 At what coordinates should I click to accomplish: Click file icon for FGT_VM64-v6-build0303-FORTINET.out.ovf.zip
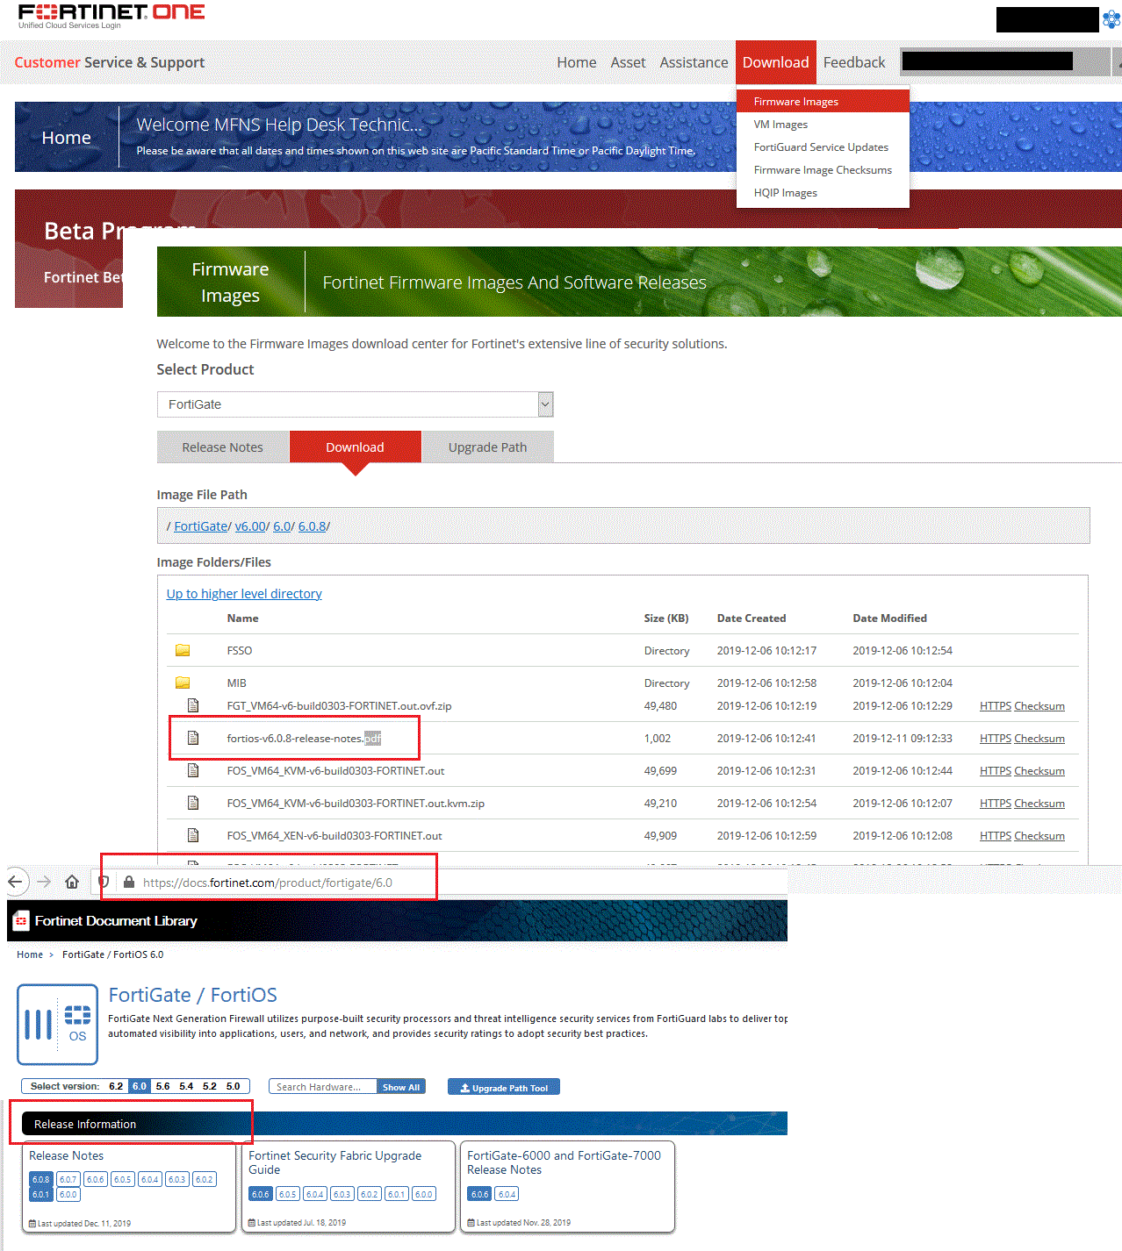tap(193, 705)
